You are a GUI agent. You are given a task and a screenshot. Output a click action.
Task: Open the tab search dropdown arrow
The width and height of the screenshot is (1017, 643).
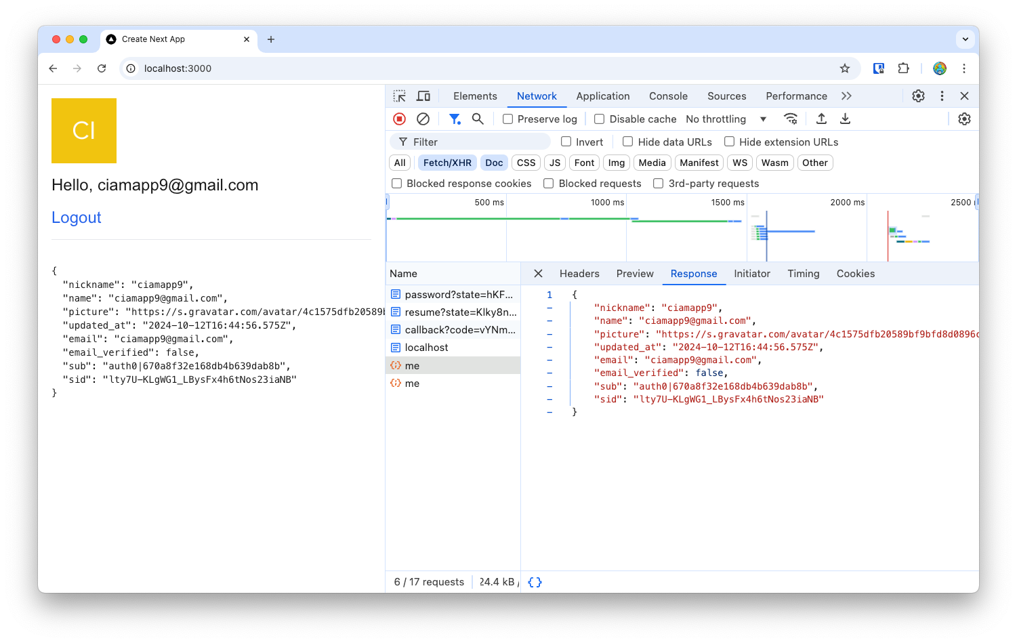(x=965, y=39)
